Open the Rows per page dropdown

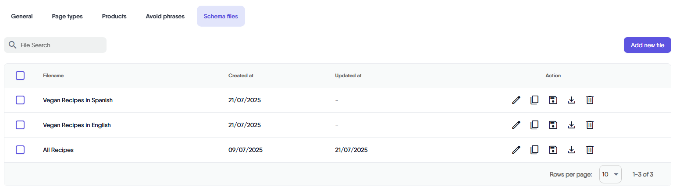[x=610, y=174]
